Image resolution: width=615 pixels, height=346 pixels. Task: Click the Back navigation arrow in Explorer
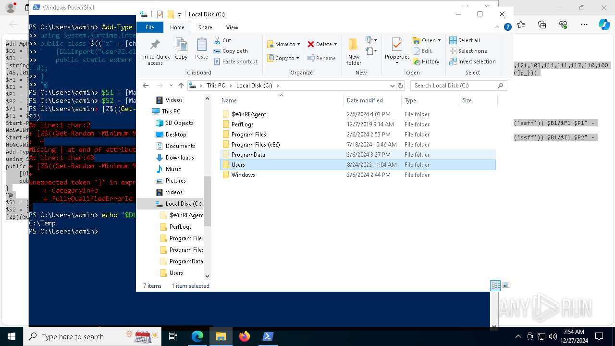pos(146,86)
